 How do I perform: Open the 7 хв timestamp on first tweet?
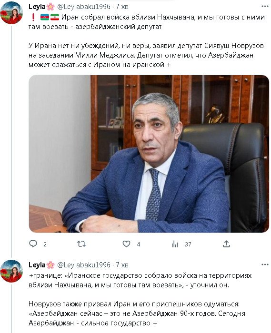click(x=122, y=7)
